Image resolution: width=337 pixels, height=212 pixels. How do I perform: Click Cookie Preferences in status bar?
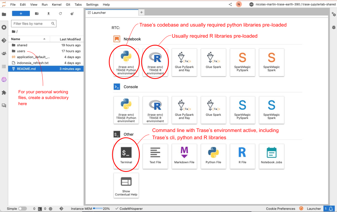280,208
